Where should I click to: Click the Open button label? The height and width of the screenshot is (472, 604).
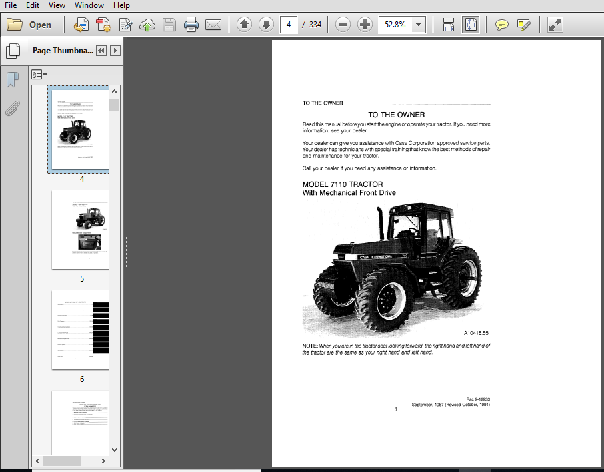pos(40,25)
